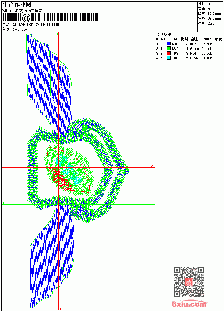
Task: Click the Colorway 1 label
Action: tap(21, 30)
